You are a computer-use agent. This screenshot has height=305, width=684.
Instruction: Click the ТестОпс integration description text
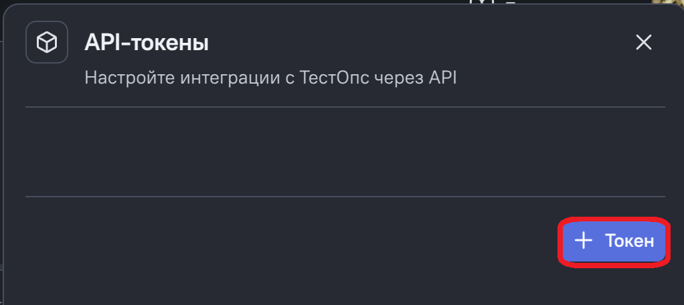click(270, 77)
